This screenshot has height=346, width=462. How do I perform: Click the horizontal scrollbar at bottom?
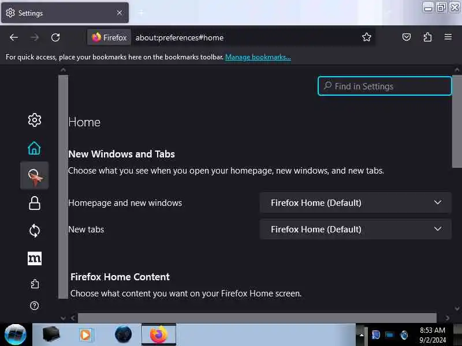pos(257,318)
